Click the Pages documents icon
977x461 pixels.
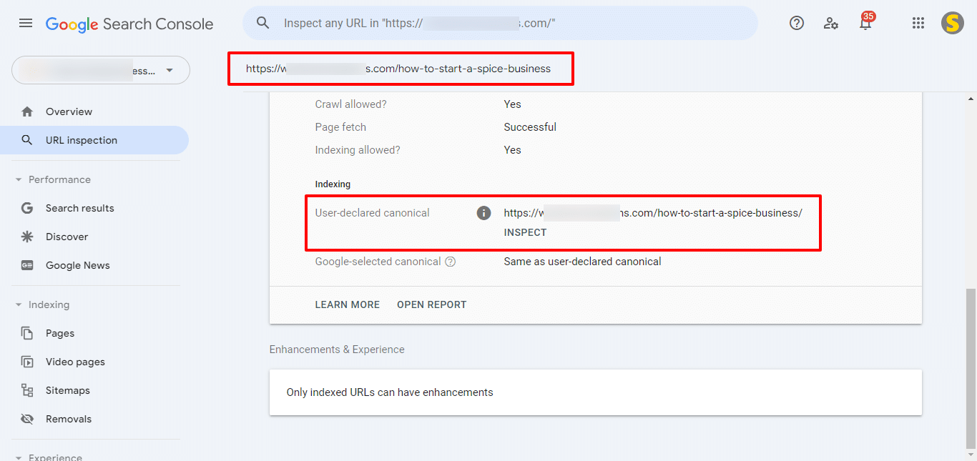(27, 333)
